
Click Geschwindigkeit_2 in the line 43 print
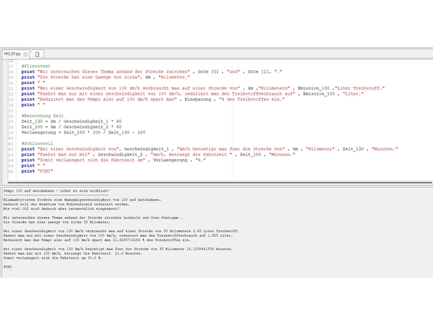click(x=120, y=154)
